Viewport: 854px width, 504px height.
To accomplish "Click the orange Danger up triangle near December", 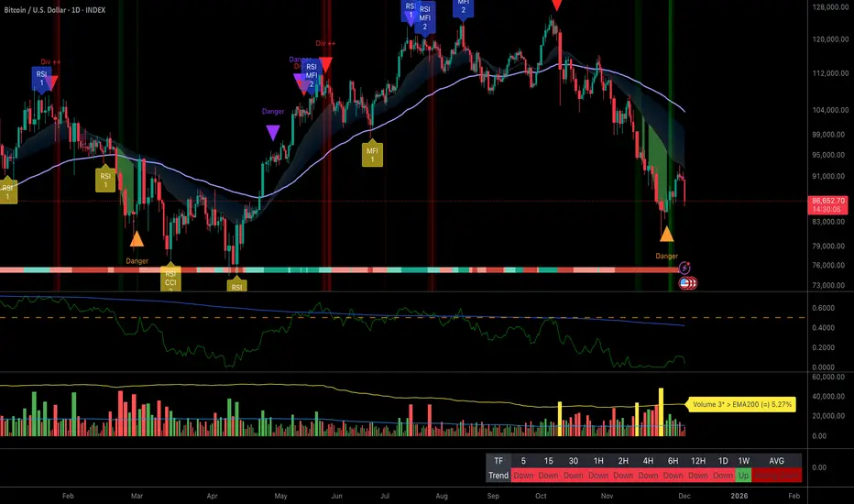I will (x=667, y=235).
